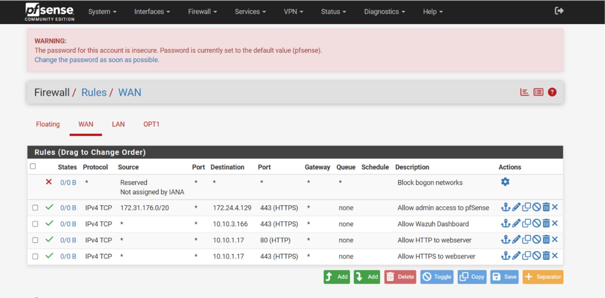Check the box for Allow Wazuh Dashboard rule
Viewport: 605px width, 298px height.
35,224
